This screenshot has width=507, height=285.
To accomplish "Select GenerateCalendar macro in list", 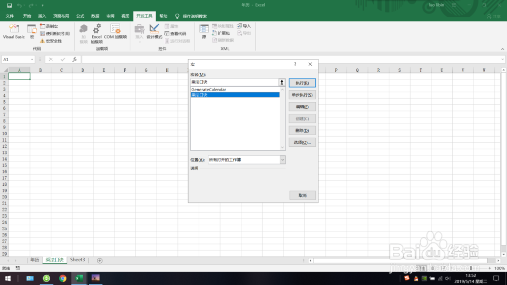I will point(235,90).
